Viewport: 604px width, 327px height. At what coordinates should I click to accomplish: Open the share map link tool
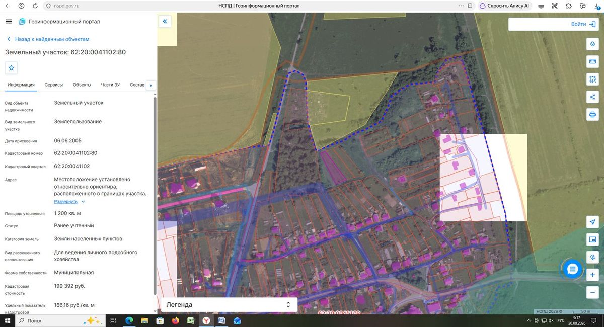tap(592, 97)
